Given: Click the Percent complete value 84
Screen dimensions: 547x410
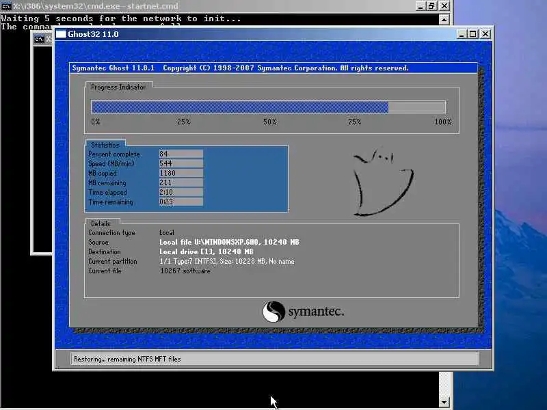Looking at the screenshot, I should 181,154.
